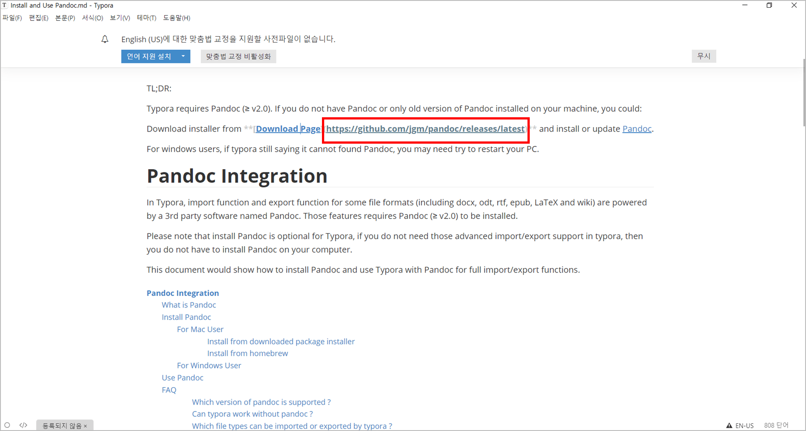Expand the 언어 지원 설치 dropdown arrow
806x431 pixels.
184,56
